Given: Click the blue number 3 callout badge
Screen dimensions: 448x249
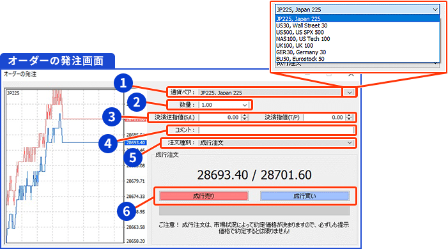Looking at the screenshot, I should pos(112,117).
